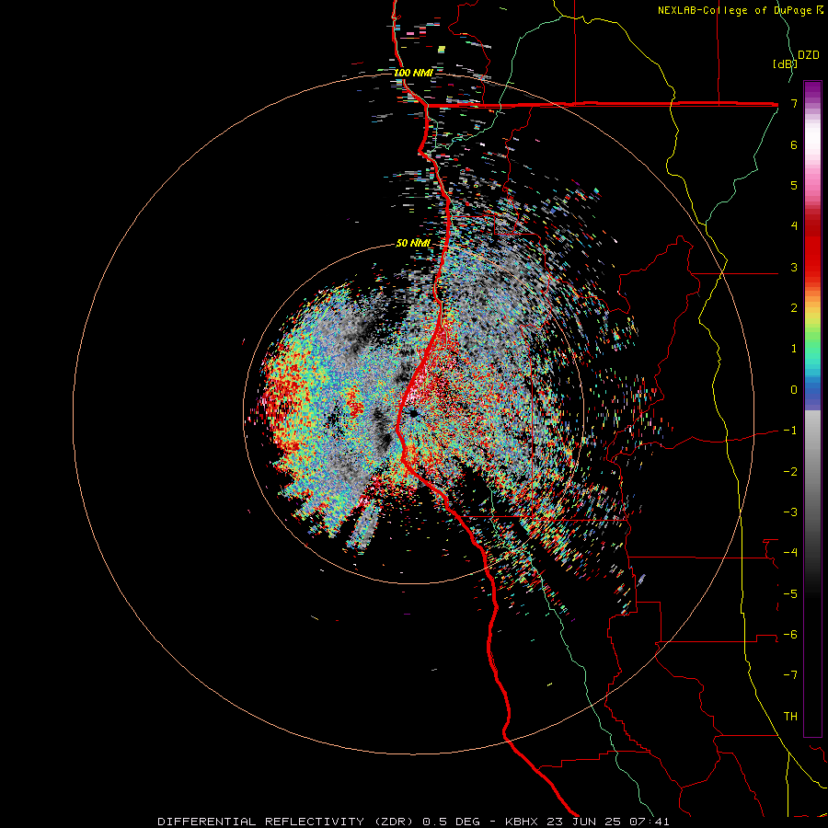Click the "DIFFERENTIAL REFLECTIVITY (ZDR) 0.5 DEG" caption
The width and height of the screenshot is (828, 828).
click(318, 822)
